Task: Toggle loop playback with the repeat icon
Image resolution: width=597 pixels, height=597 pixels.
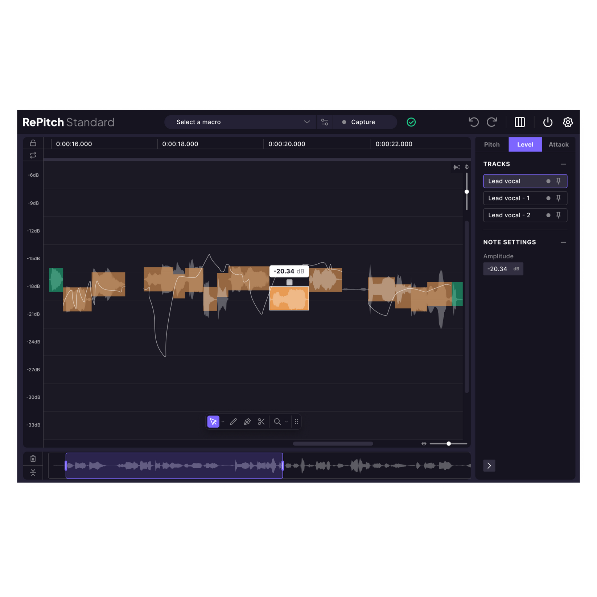Action: [33, 155]
